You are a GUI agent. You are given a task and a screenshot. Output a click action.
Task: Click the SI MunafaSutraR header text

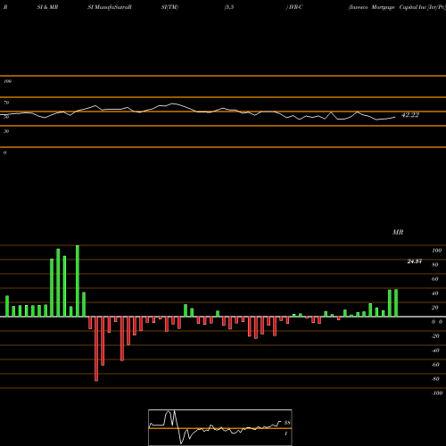point(110,7)
